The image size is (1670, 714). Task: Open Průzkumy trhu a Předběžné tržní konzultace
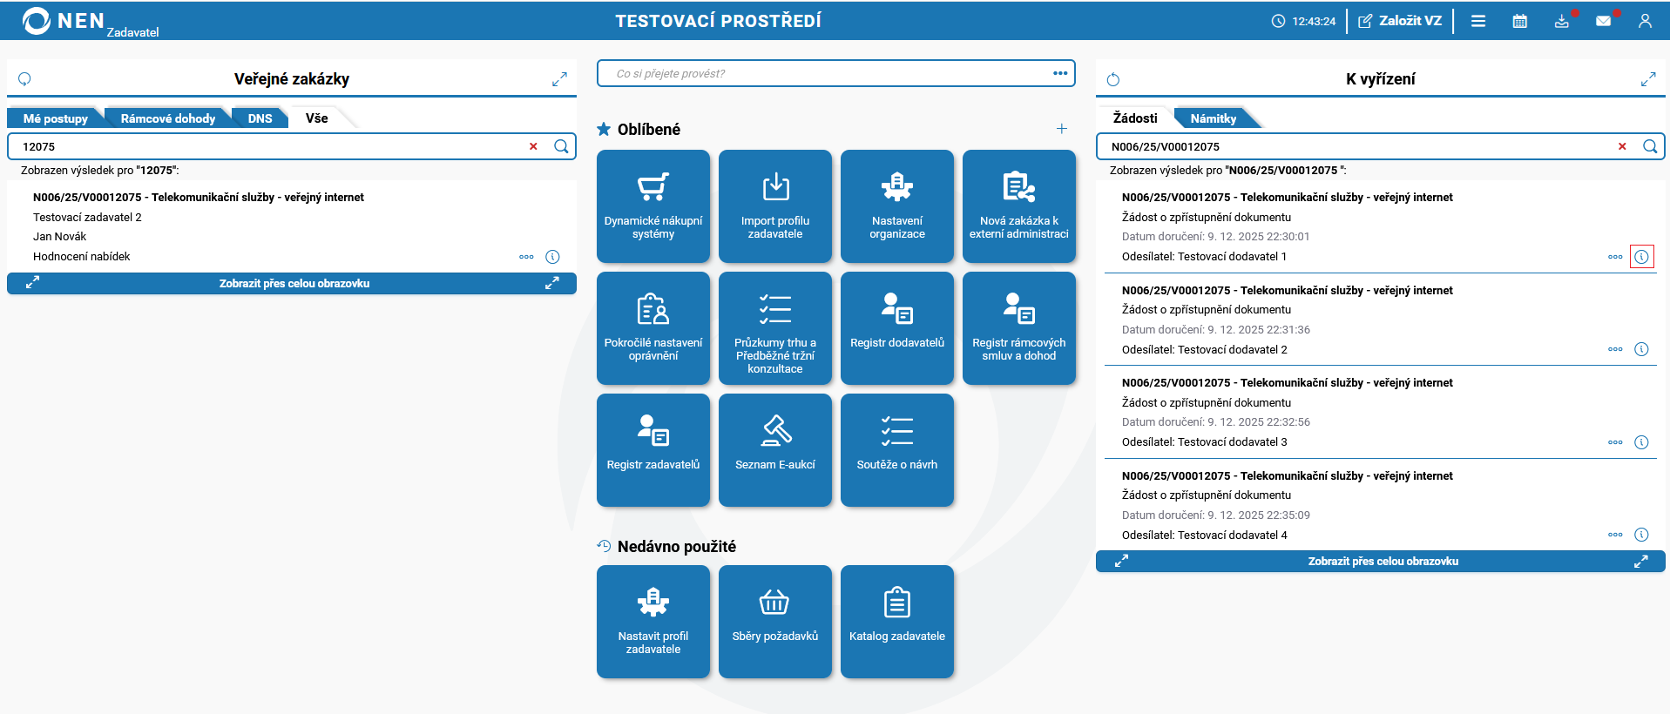pyautogui.click(x=775, y=328)
